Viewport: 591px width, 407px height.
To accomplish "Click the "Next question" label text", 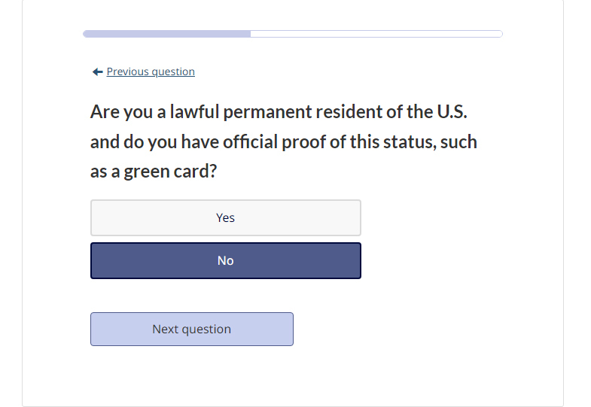I will click(191, 330).
